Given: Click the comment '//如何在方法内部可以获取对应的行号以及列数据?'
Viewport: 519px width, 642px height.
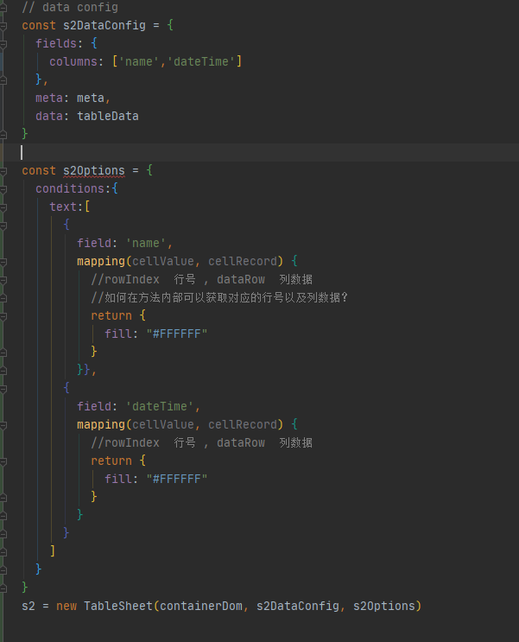Looking at the screenshot, I should click(219, 297).
